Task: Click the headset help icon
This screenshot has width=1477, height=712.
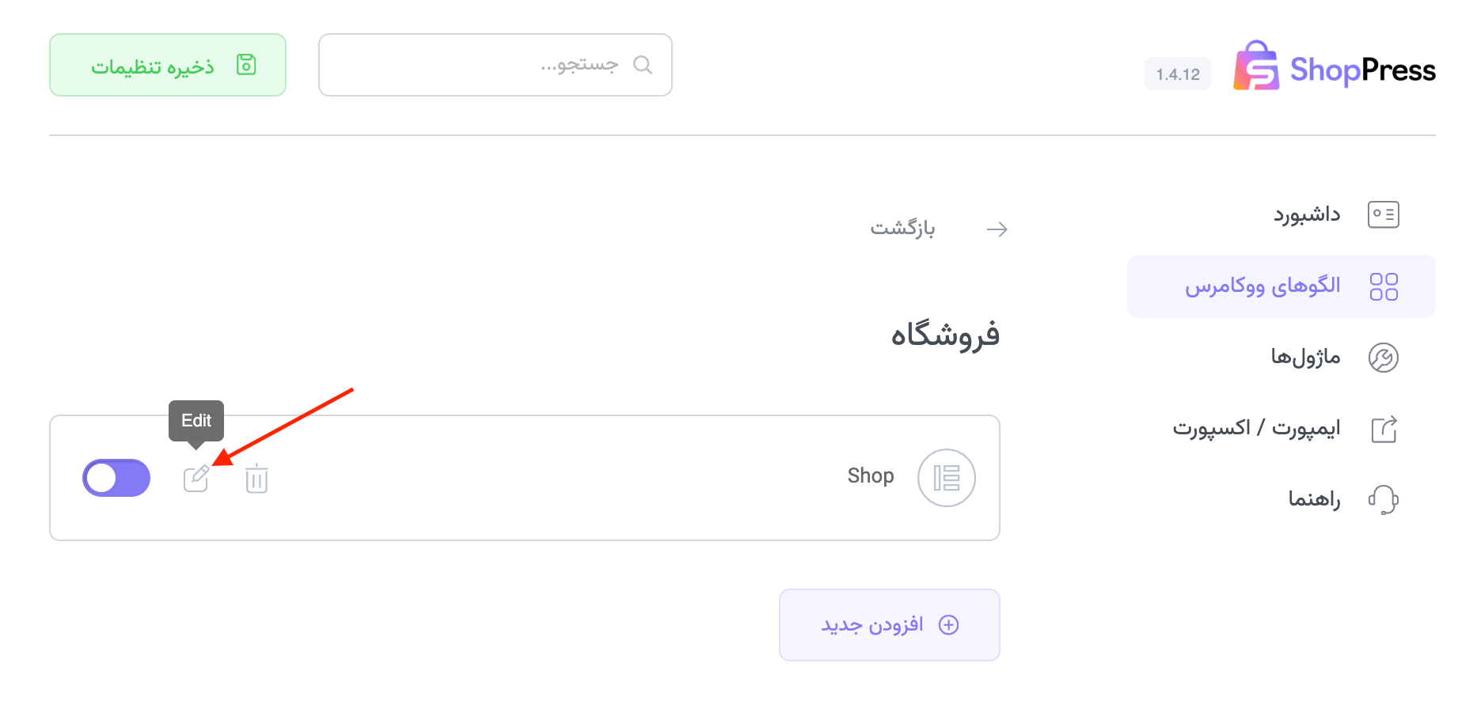Action: click(1383, 499)
